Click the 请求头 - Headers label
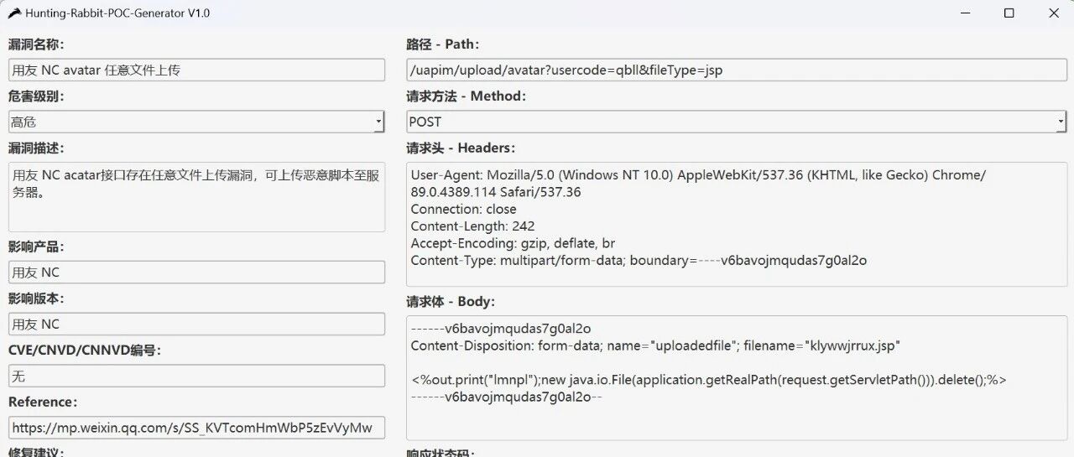1074x457 pixels. 461,148
